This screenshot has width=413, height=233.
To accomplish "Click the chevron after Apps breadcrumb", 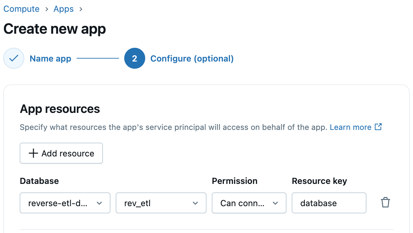I will click(x=81, y=9).
